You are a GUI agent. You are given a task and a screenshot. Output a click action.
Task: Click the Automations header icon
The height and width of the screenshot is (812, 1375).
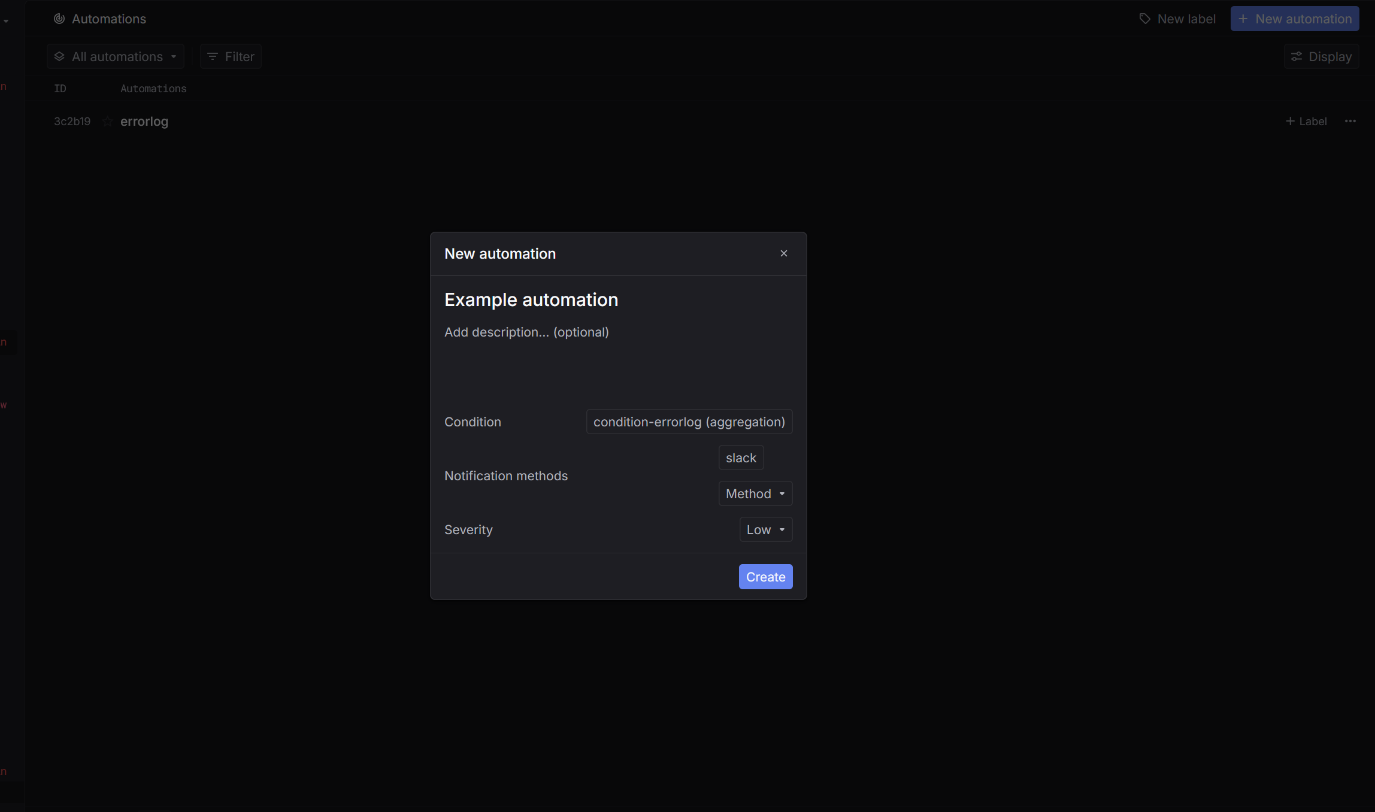tap(59, 19)
